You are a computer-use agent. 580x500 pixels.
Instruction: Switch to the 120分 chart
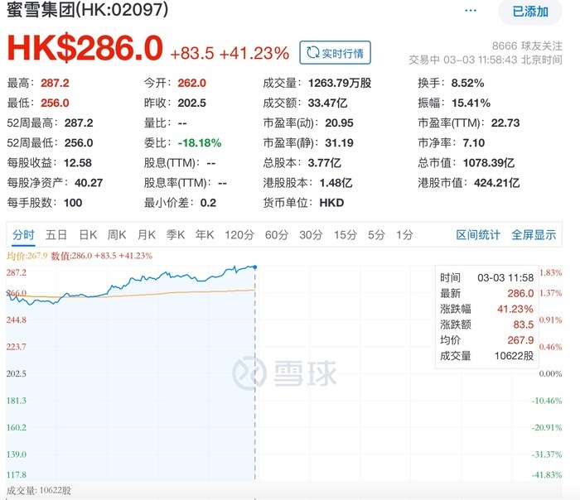tap(239, 234)
